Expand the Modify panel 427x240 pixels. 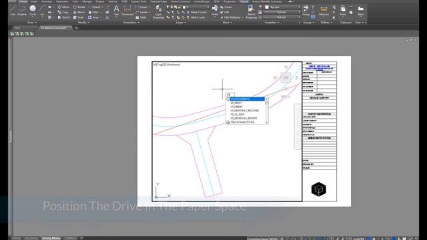click(83, 23)
